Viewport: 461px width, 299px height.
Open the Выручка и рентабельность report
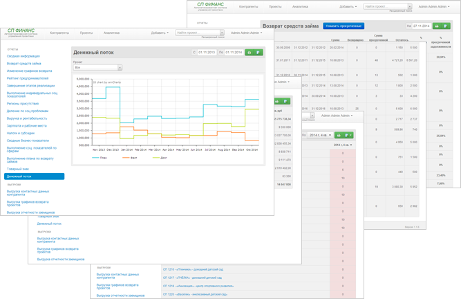(27, 118)
